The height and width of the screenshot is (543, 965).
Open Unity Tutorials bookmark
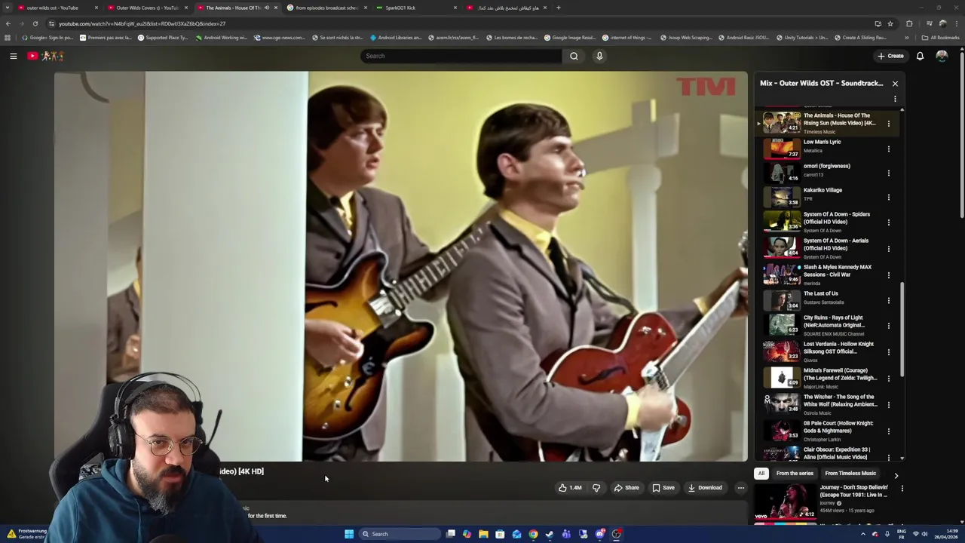tap(801, 38)
